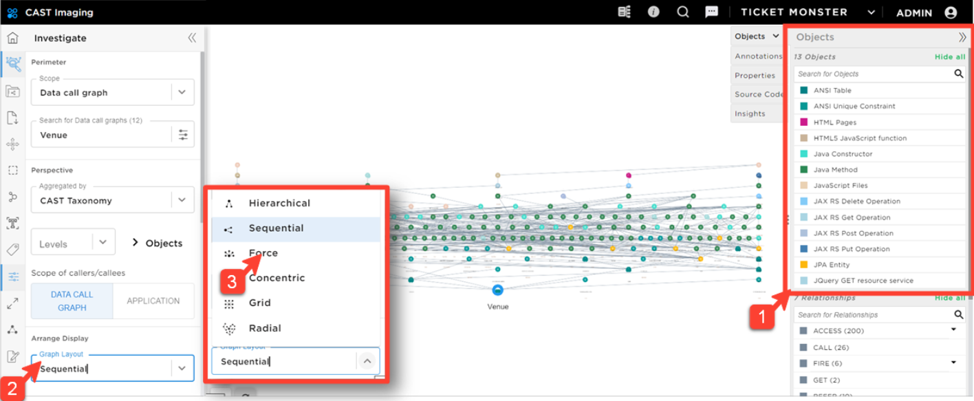
Task: Choose Force graph layout
Action: click(296, 253)
